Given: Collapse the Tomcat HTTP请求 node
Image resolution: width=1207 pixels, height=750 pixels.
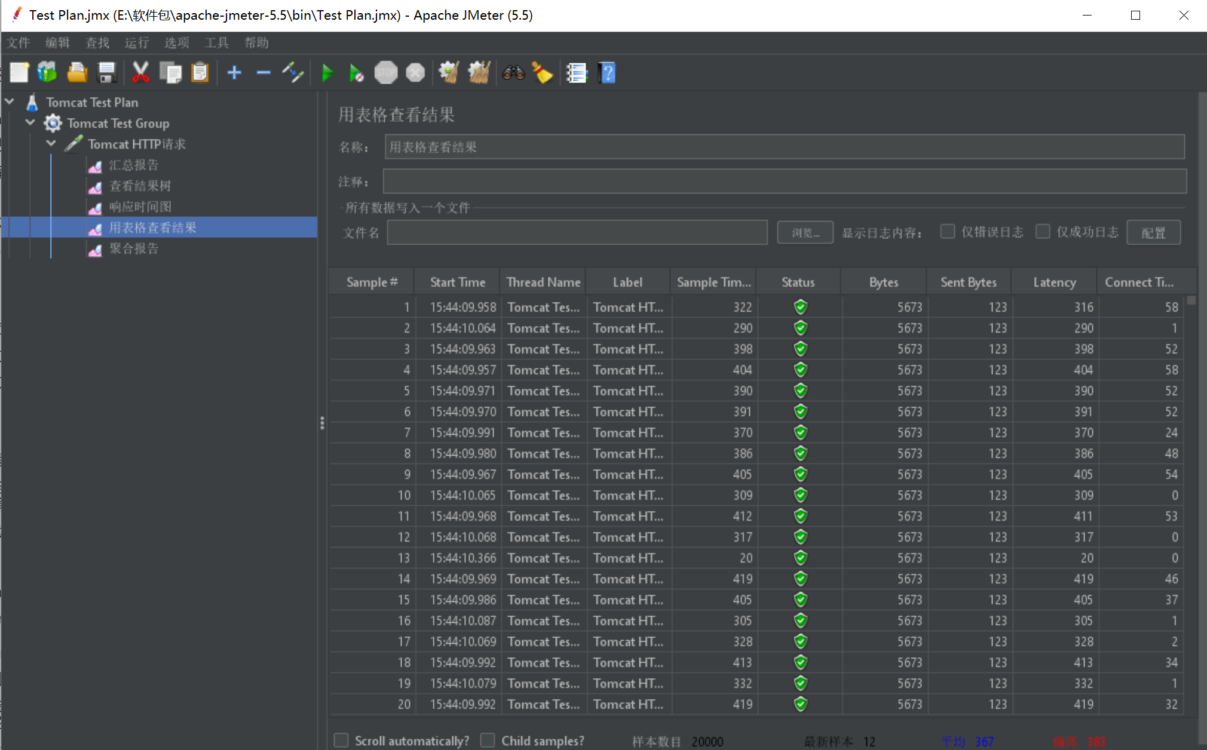Looking at the screenshot, I should (51, 144).
